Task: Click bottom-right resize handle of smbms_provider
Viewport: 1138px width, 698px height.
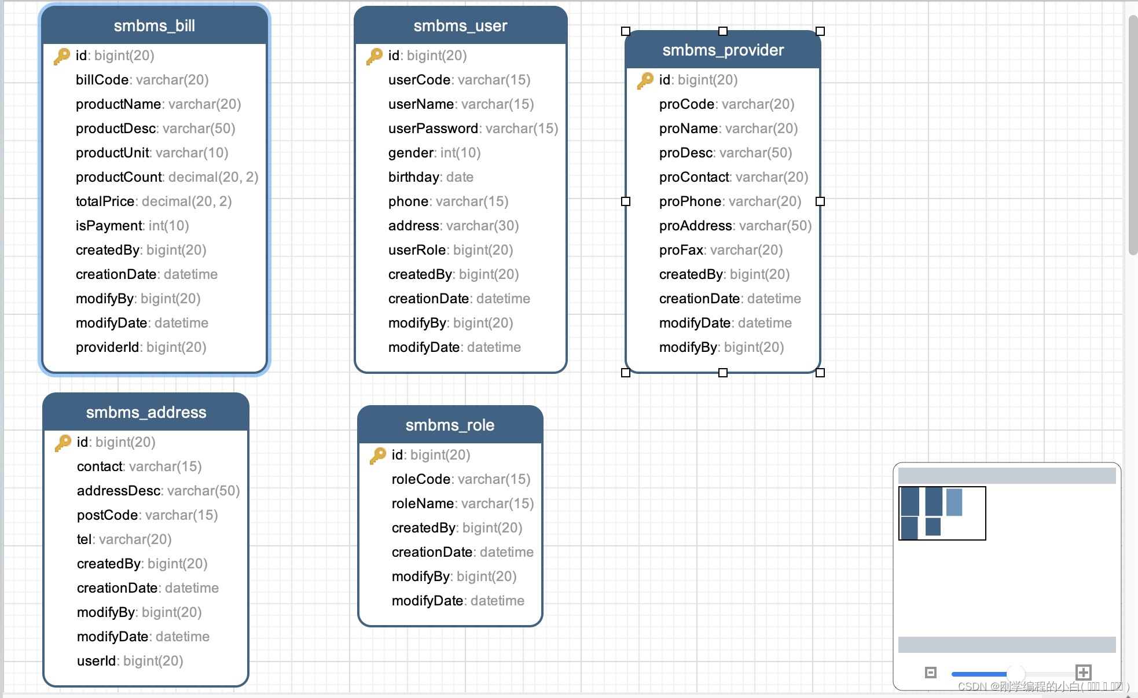Action: [820, 373]
